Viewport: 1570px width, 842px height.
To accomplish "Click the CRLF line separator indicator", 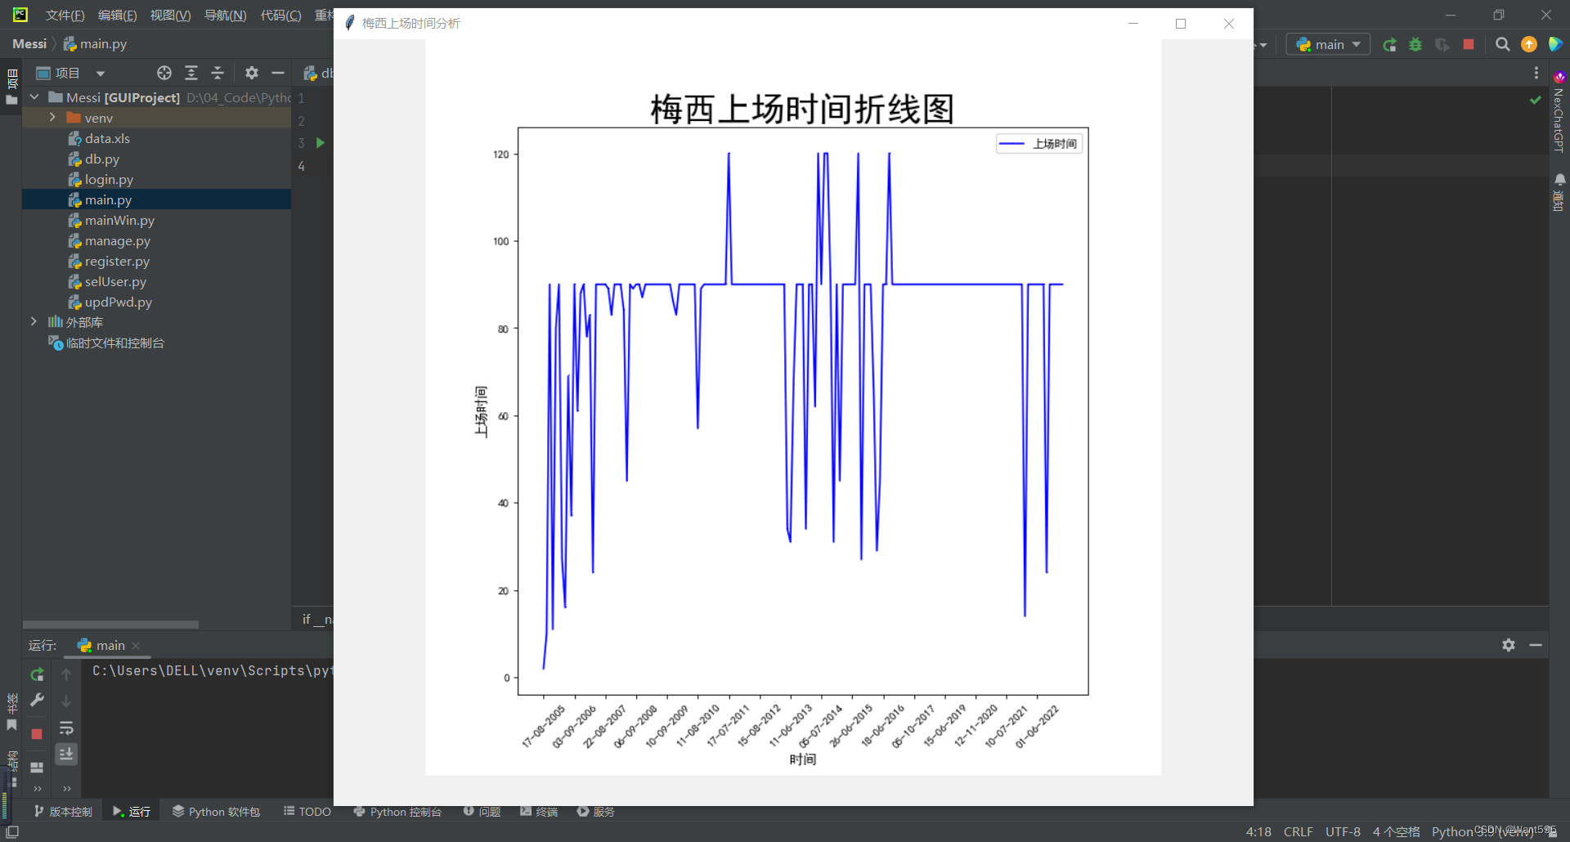I will tap(1298, 831).
